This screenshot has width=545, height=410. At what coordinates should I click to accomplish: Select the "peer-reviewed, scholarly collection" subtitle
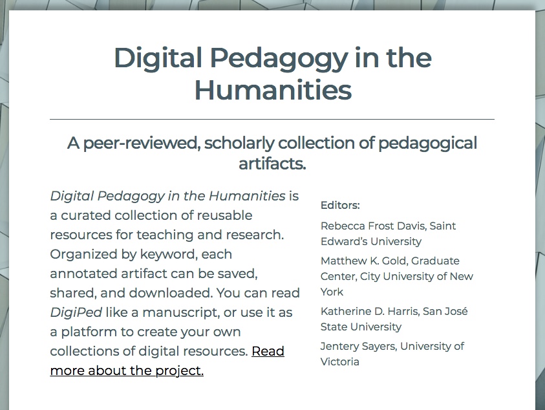point(272,153)
